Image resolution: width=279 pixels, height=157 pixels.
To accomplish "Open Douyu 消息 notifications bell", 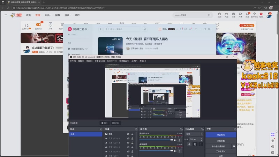I will click(248, 15).
